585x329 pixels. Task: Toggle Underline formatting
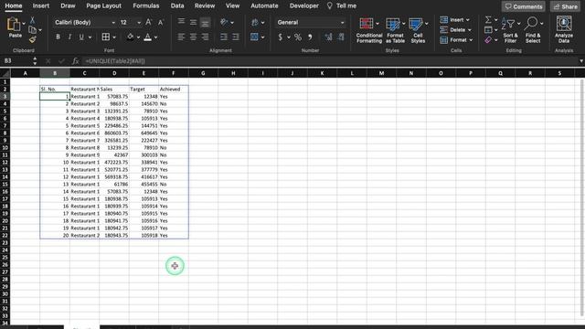81,37
